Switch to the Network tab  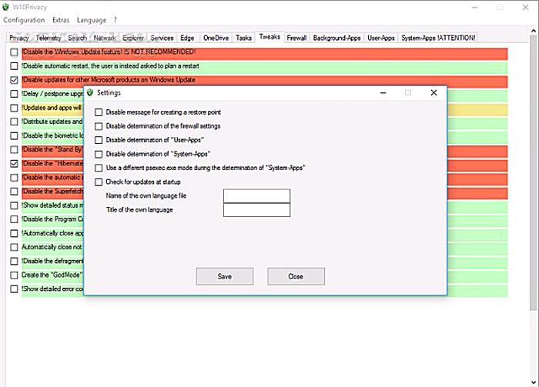[105, 38]
